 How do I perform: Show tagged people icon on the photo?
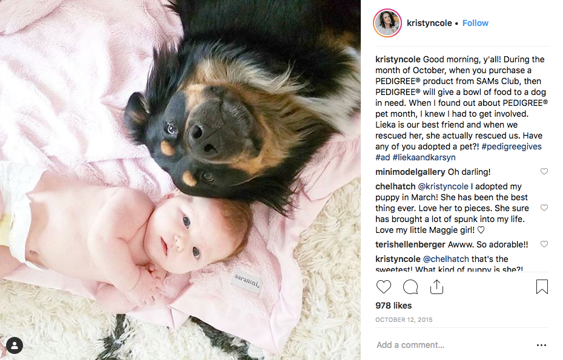tap(15, 345)
